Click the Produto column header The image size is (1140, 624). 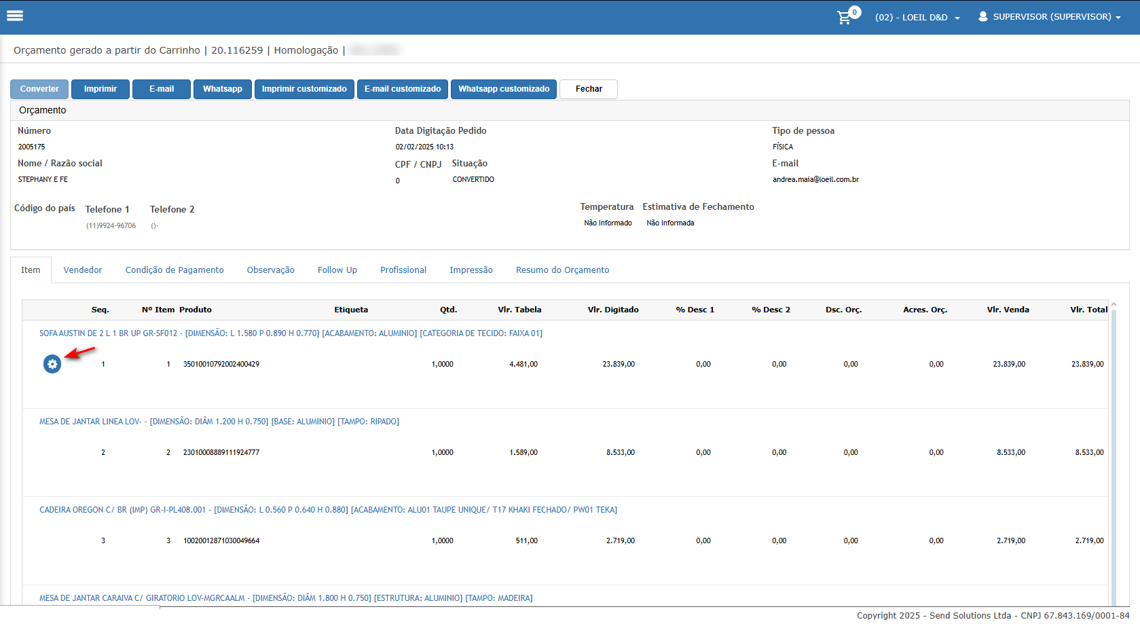coord(196,310)
